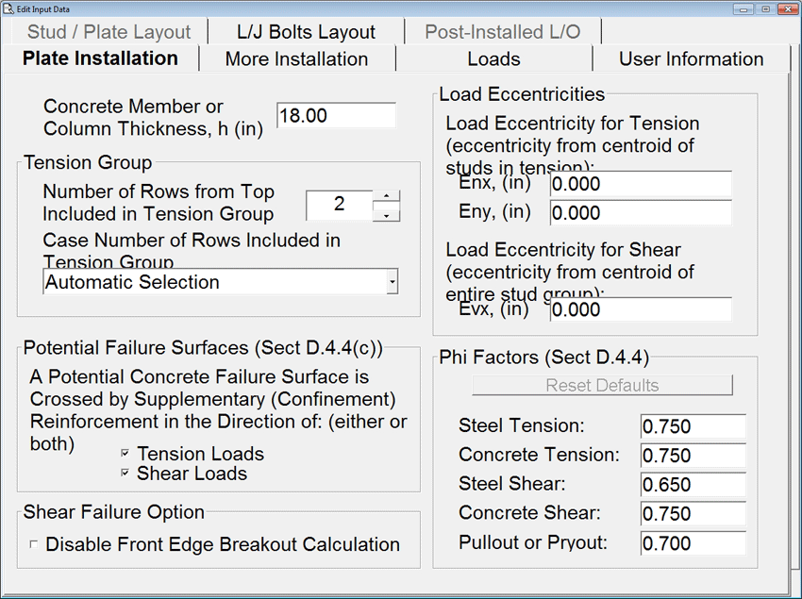Close the Edit Input Data window
The image size is (802, 599).
788,8
